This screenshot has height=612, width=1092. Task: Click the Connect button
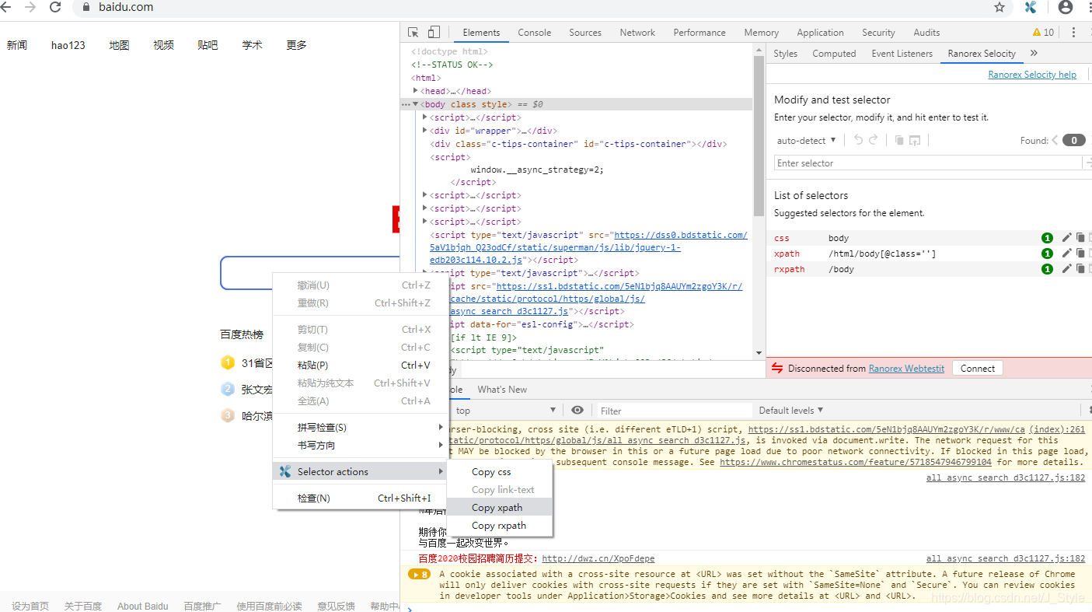[x=977, y=369]
